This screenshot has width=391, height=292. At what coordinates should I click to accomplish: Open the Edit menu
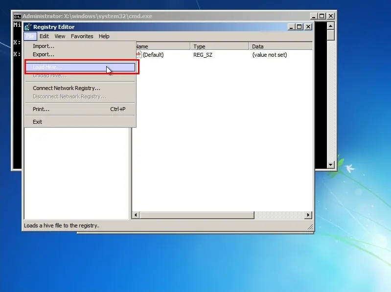pyautogui.click(x=44, y=36)
